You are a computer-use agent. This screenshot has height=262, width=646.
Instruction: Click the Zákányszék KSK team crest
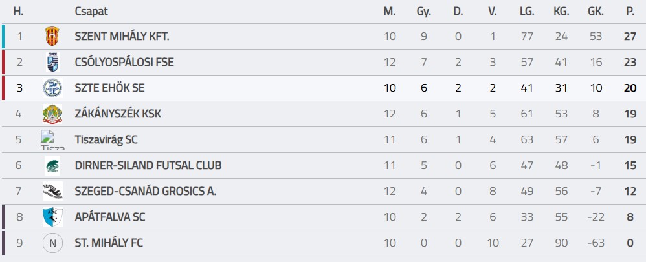coord(52,114)
